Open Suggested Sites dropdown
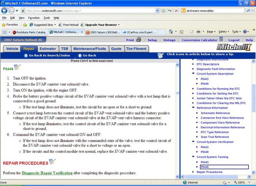Viewport: 256px width, 186px height. pyautogui.click(x=42, y=25)
